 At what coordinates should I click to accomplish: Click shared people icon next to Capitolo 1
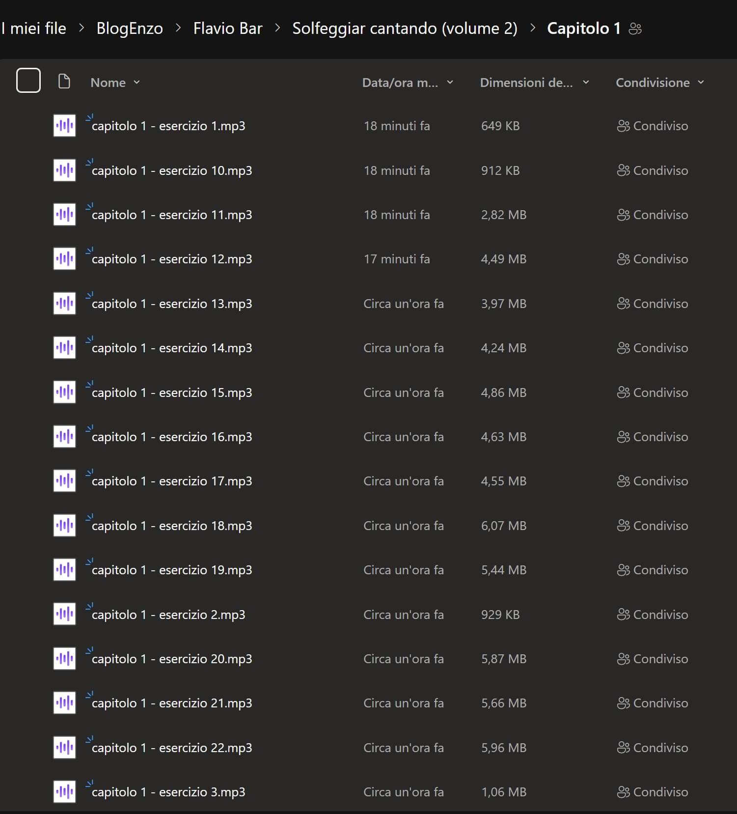(x=635, y=28)
